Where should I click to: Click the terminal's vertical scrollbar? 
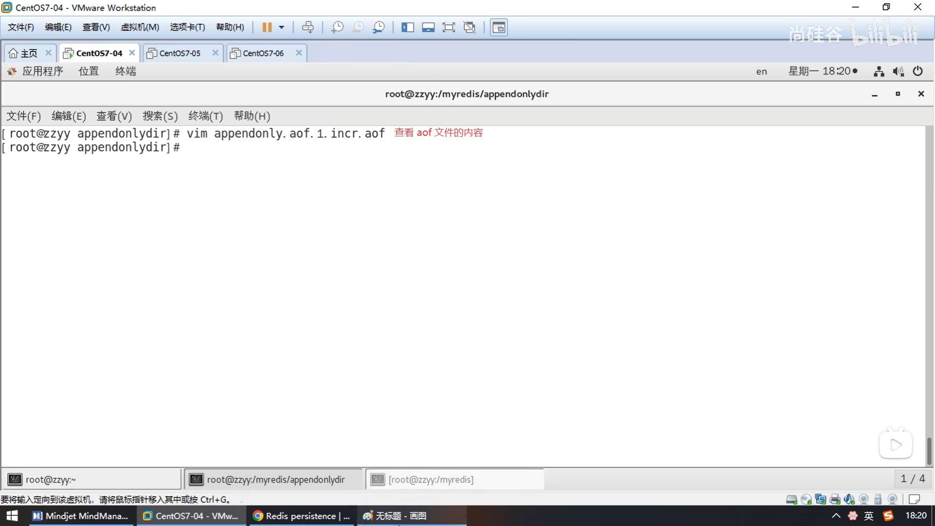click(929, 451)
